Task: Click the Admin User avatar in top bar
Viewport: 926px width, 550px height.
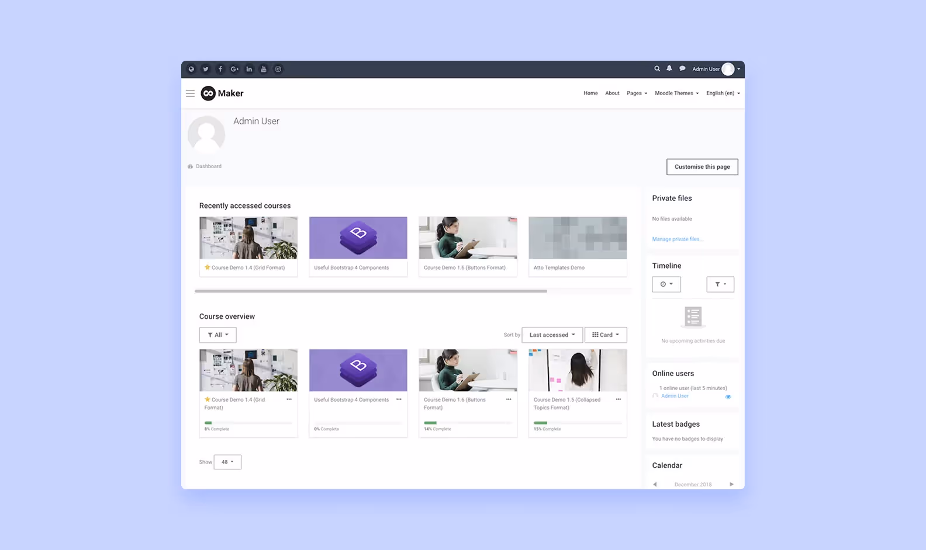Action: (728, 69)
